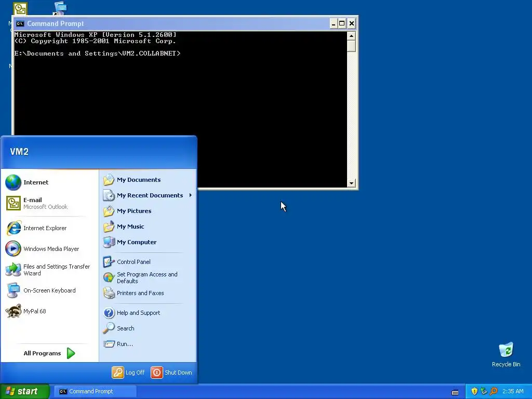
Task: Open Set Program Access and Defaults icon
Action: coord(109,277)
